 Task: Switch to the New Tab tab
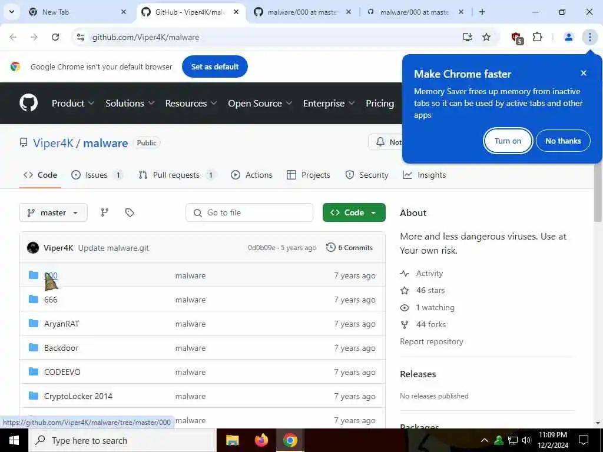pyautogui.click(x=77, y=12)
